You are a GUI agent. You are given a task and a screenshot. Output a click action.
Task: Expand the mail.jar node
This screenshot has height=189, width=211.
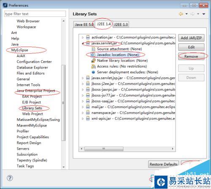pos(83,107)
